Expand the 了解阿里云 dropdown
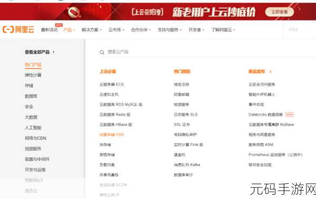This screenshot has width=316, height=199. (x=223, y=30)
